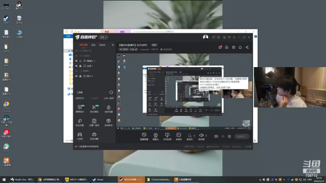Open the mail icon in title bar

(x=214, y=37)
